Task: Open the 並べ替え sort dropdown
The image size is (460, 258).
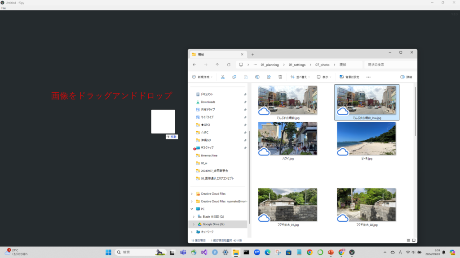Action: click(299, 77)
